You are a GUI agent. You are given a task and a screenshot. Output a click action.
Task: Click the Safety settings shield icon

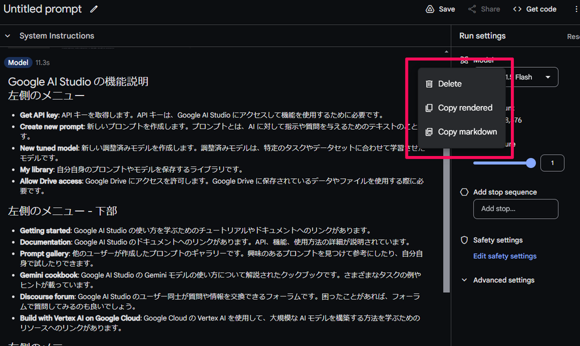464,240
